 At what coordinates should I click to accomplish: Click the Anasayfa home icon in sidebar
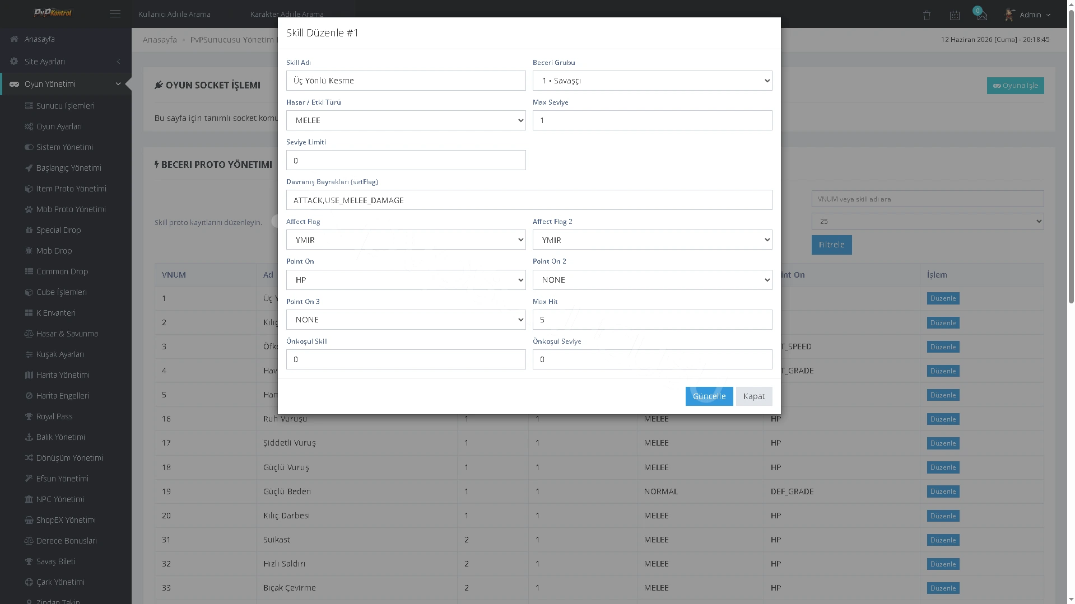point(14,39)
